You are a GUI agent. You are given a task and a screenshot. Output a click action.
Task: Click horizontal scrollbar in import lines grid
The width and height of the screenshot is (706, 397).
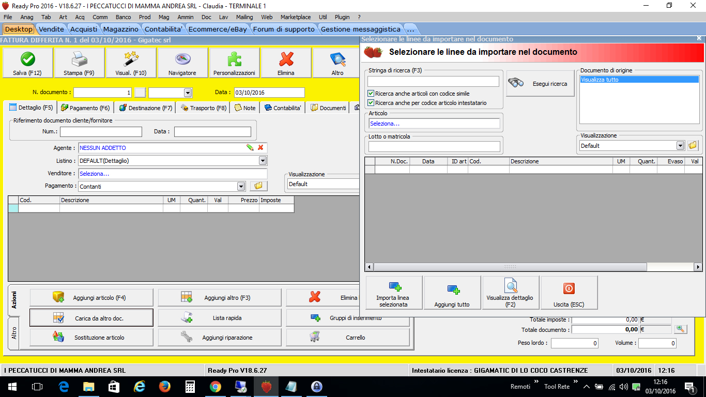[x=510, y=267]
